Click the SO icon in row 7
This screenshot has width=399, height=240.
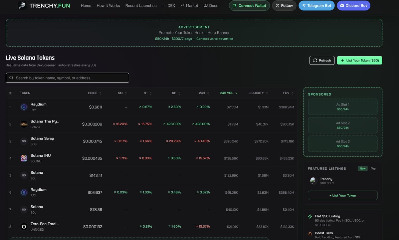[x=24, y=209]
